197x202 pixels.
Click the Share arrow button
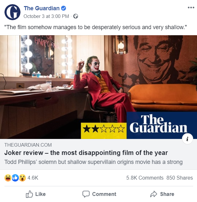[x=162, y=194]
